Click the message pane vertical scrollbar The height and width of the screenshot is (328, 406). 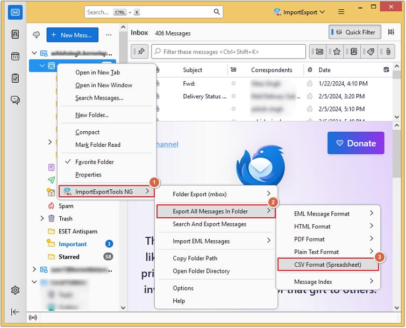click(396, 154)
